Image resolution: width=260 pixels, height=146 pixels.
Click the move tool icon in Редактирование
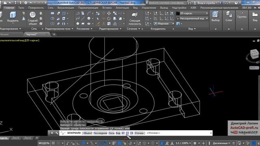[x=109, y=13]
